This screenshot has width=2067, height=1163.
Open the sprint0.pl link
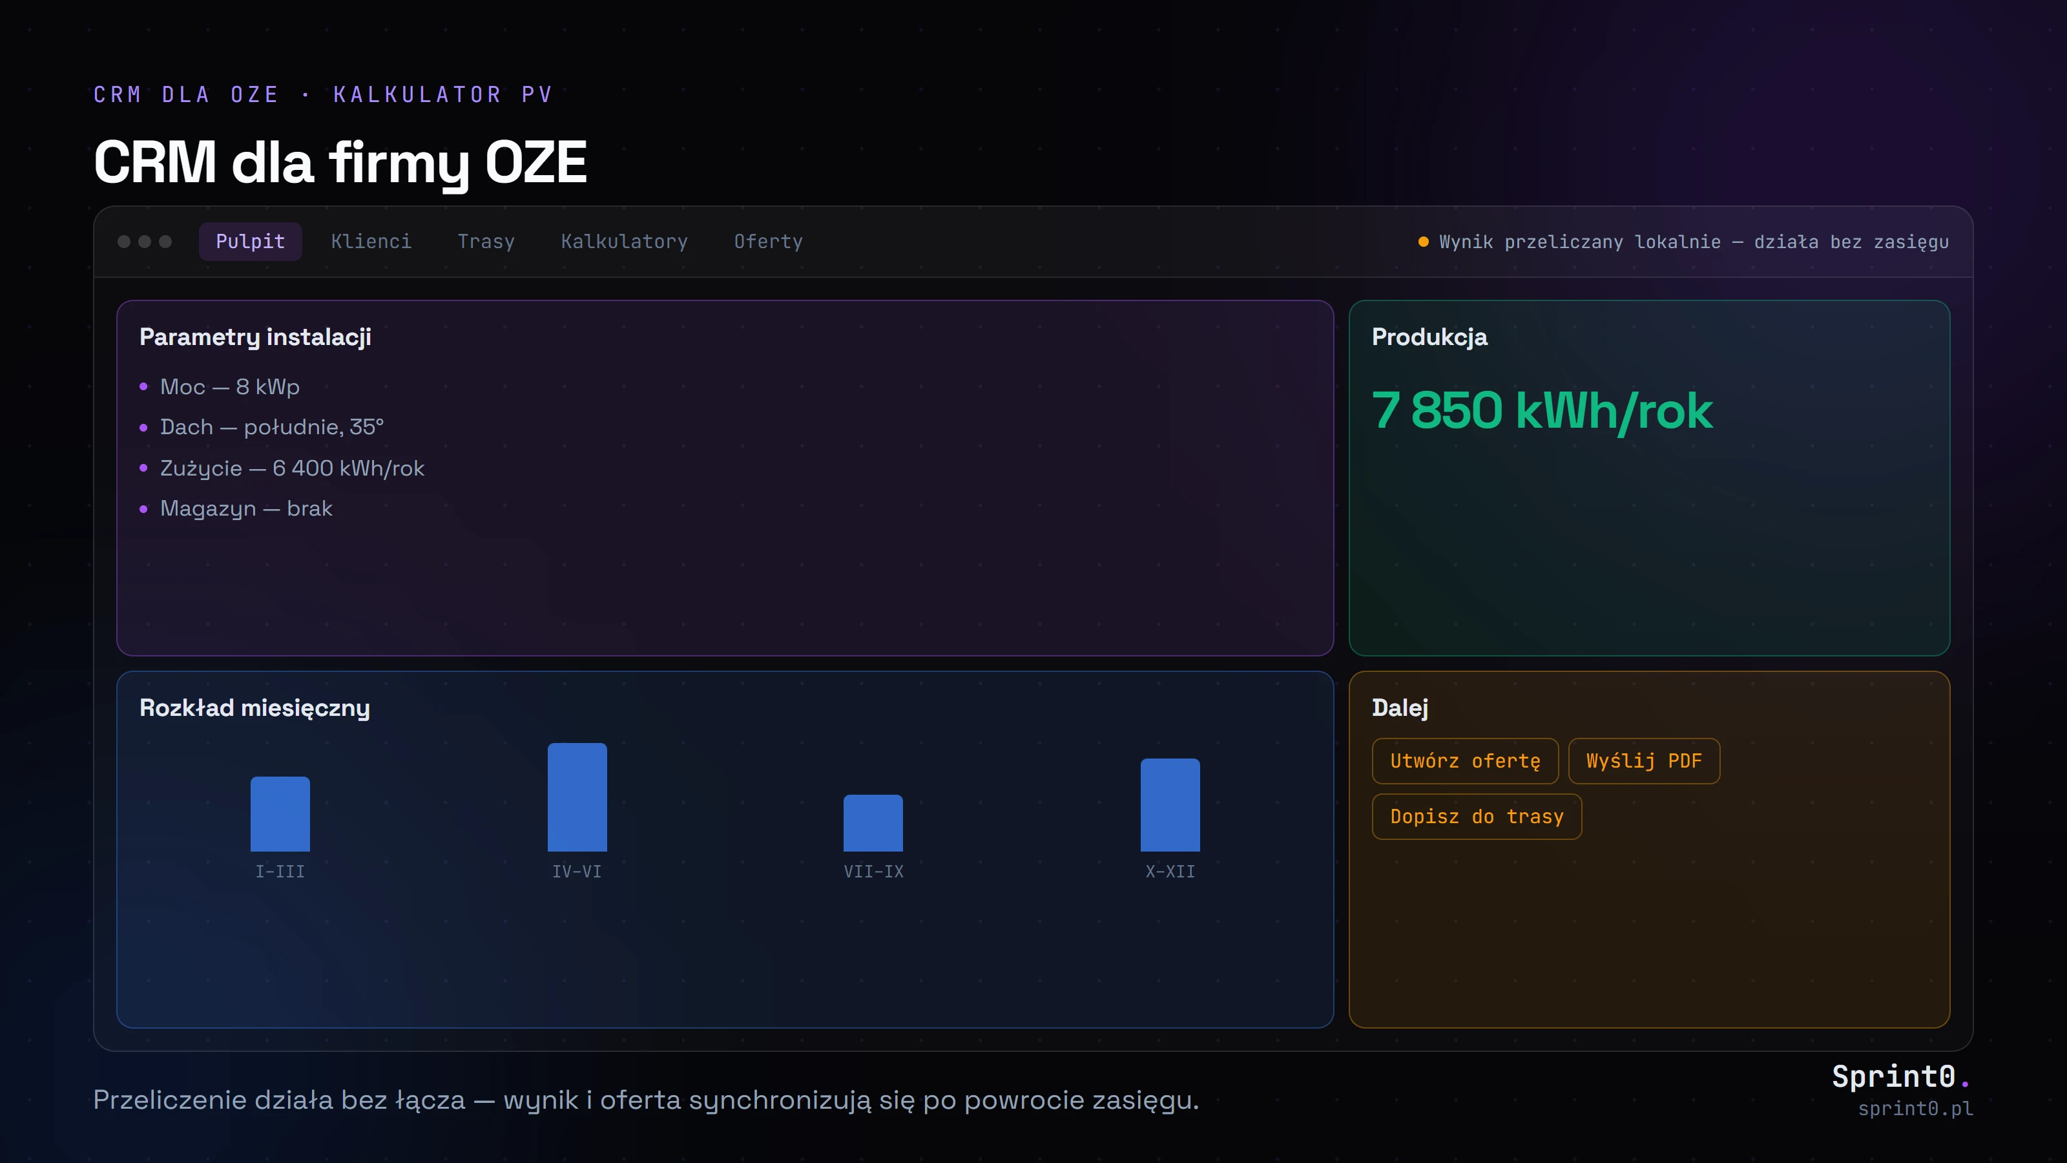[1915, 1109]
